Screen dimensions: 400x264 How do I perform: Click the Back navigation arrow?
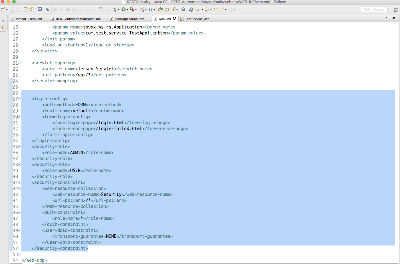pos(222,9)
